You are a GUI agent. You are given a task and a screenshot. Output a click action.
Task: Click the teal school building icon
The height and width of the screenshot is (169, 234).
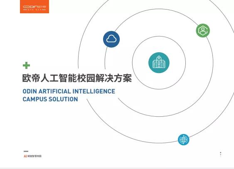[159, 63]
